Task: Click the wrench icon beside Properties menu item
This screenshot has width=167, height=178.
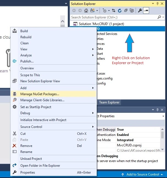Action: (15, 172)
